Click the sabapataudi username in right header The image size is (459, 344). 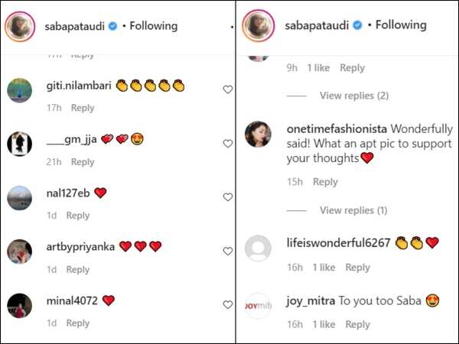click(x=316, y=25)
